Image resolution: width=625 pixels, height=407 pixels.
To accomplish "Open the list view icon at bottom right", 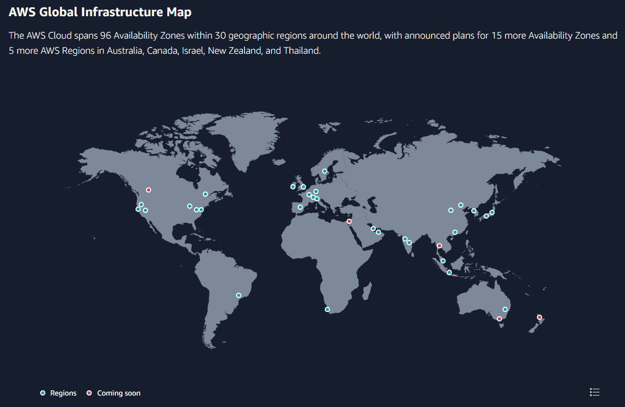I will point(594,392).
